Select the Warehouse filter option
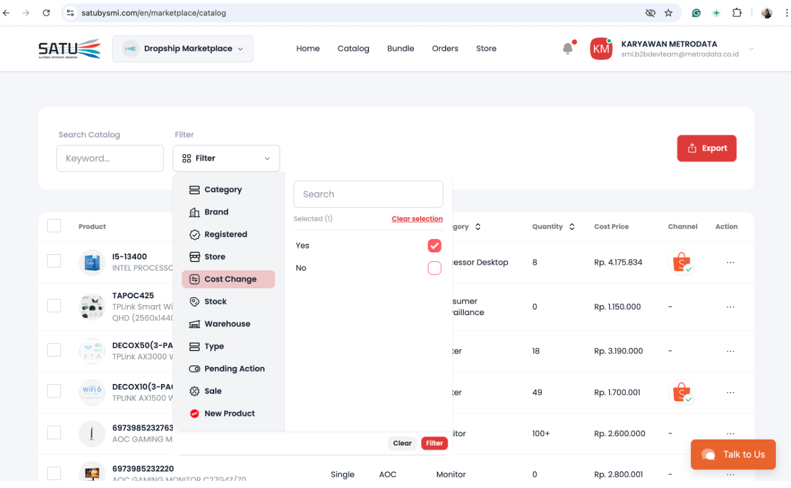 click(x=227, y=324)
